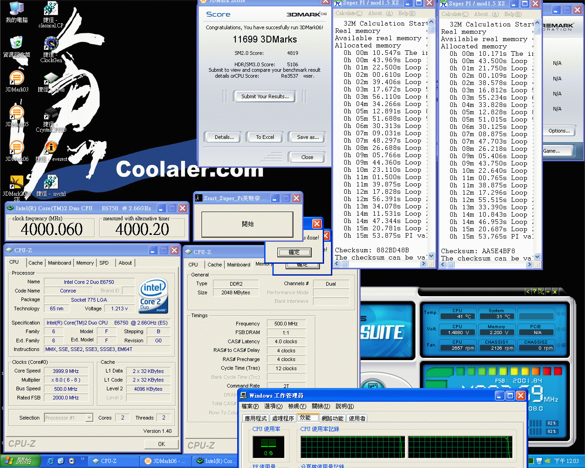Open the 檔案(F) menu in Task Manager
Screen dimensions: 585x468
click(250, 406)
